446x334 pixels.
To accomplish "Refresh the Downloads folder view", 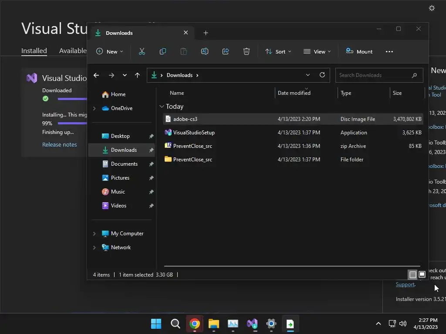I will 322,75.
